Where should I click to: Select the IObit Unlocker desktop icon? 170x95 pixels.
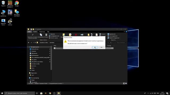pyautogui.click(x=10, y=22)
